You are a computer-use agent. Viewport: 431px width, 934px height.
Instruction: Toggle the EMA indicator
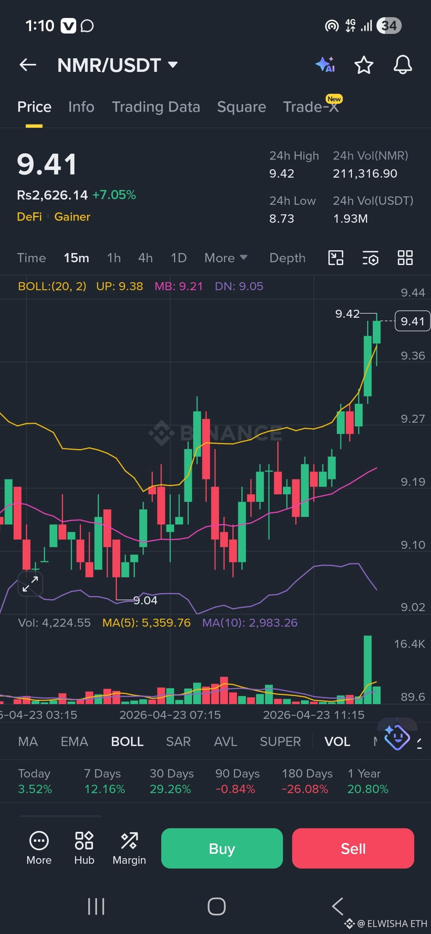tap(74, 742)
